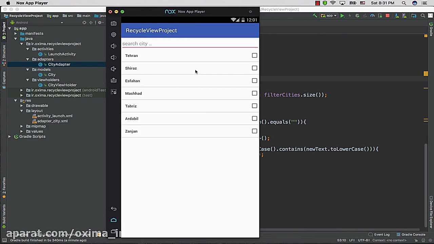
Task: Lower volume with Nox volume down icon
Action: tap(114, 57)
